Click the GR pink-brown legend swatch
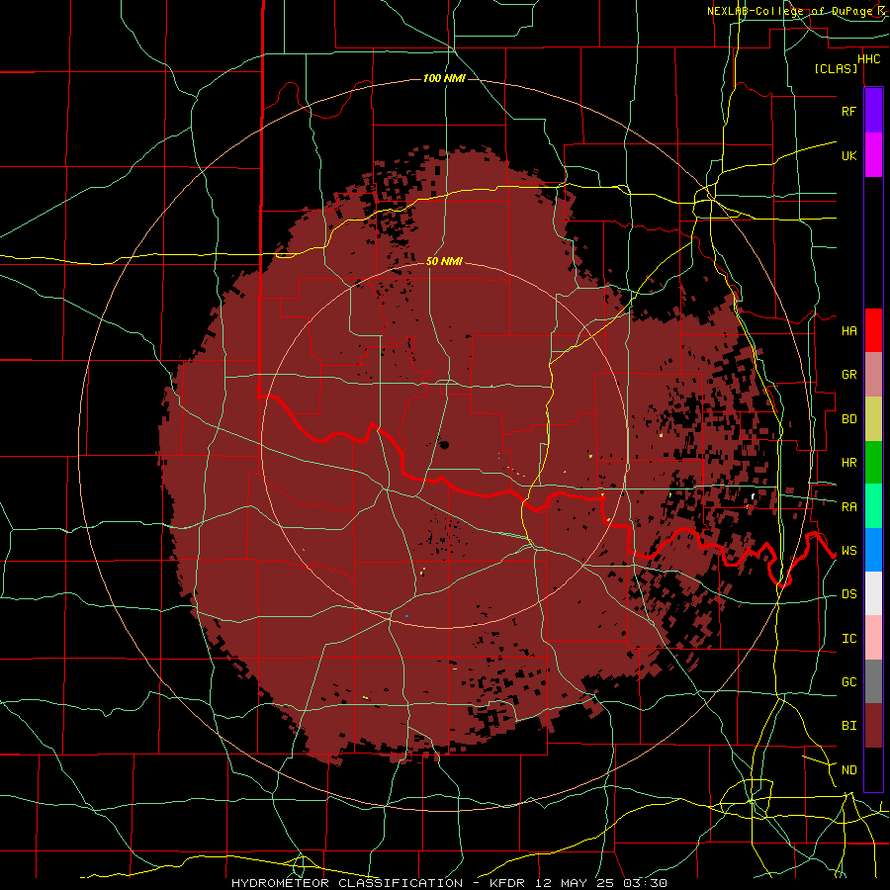This screenshot has height=890, width=890. point(873,375)
